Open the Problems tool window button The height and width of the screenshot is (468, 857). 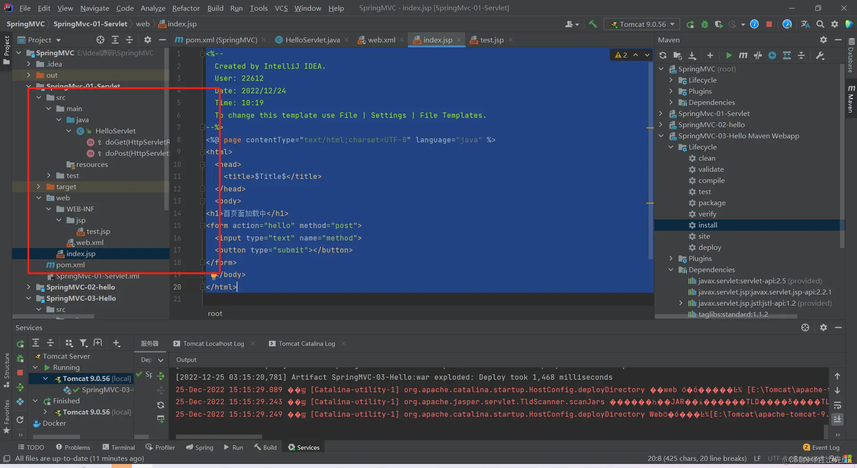[73, 447]
